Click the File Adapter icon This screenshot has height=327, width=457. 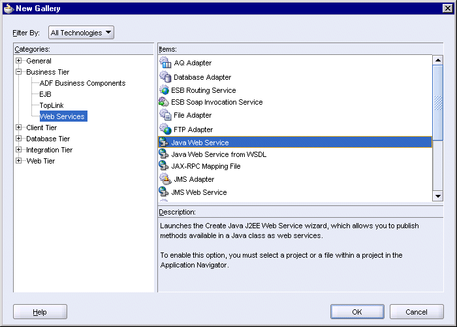[x=165, y=114]
